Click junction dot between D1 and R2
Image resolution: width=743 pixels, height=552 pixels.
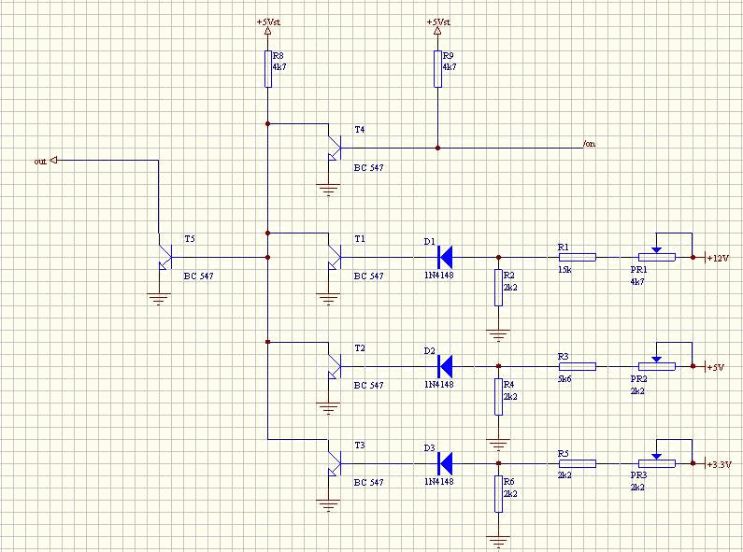[498, 258]
